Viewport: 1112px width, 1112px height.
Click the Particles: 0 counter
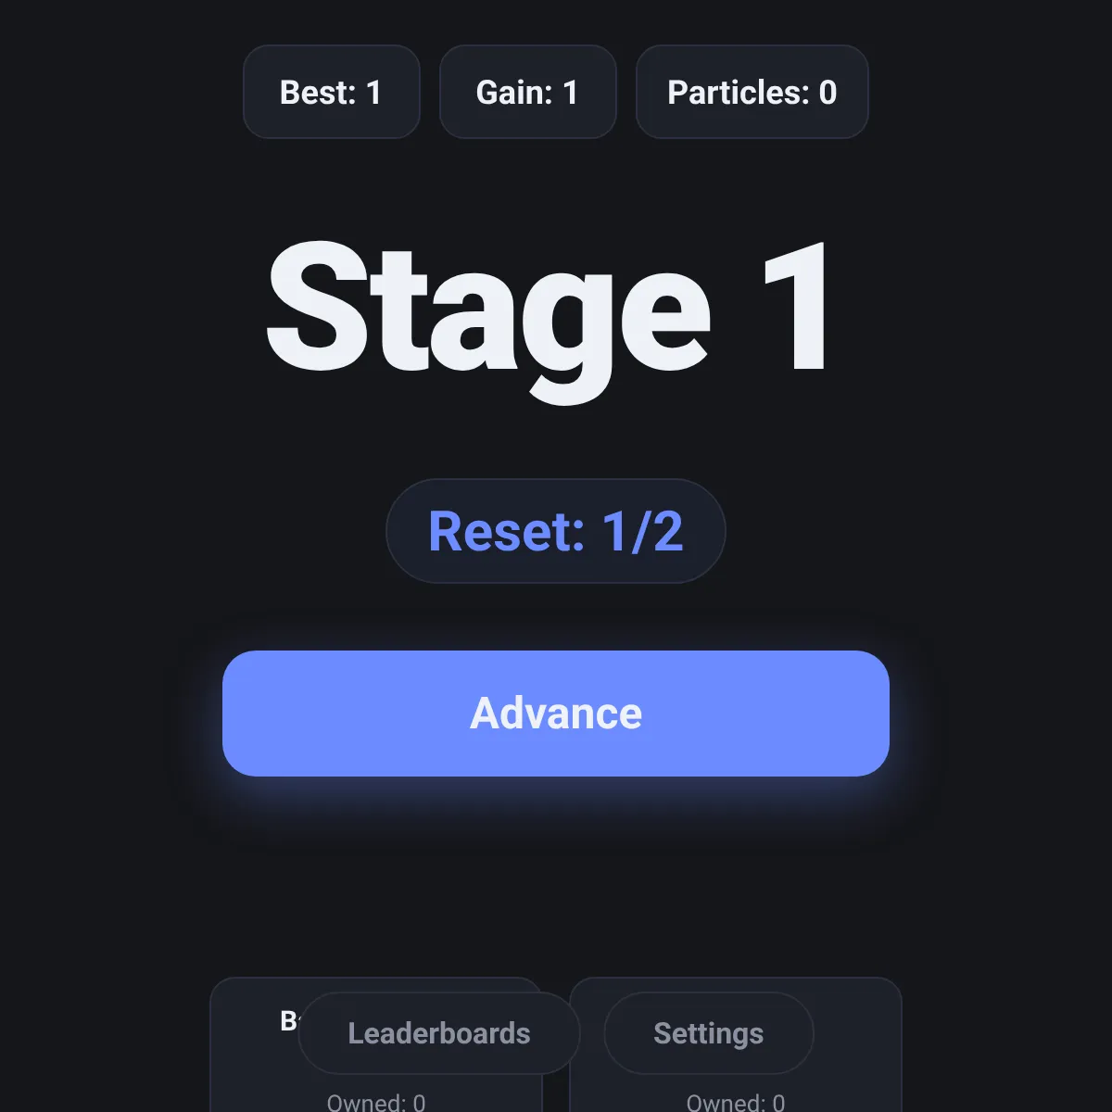point(752,92)
